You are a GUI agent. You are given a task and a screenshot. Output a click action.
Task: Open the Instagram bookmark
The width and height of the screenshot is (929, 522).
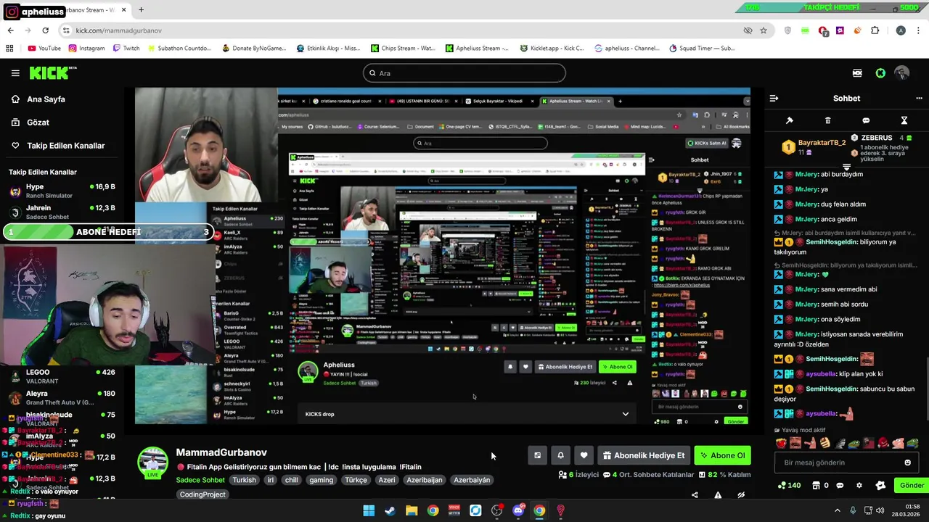point(86,49)
